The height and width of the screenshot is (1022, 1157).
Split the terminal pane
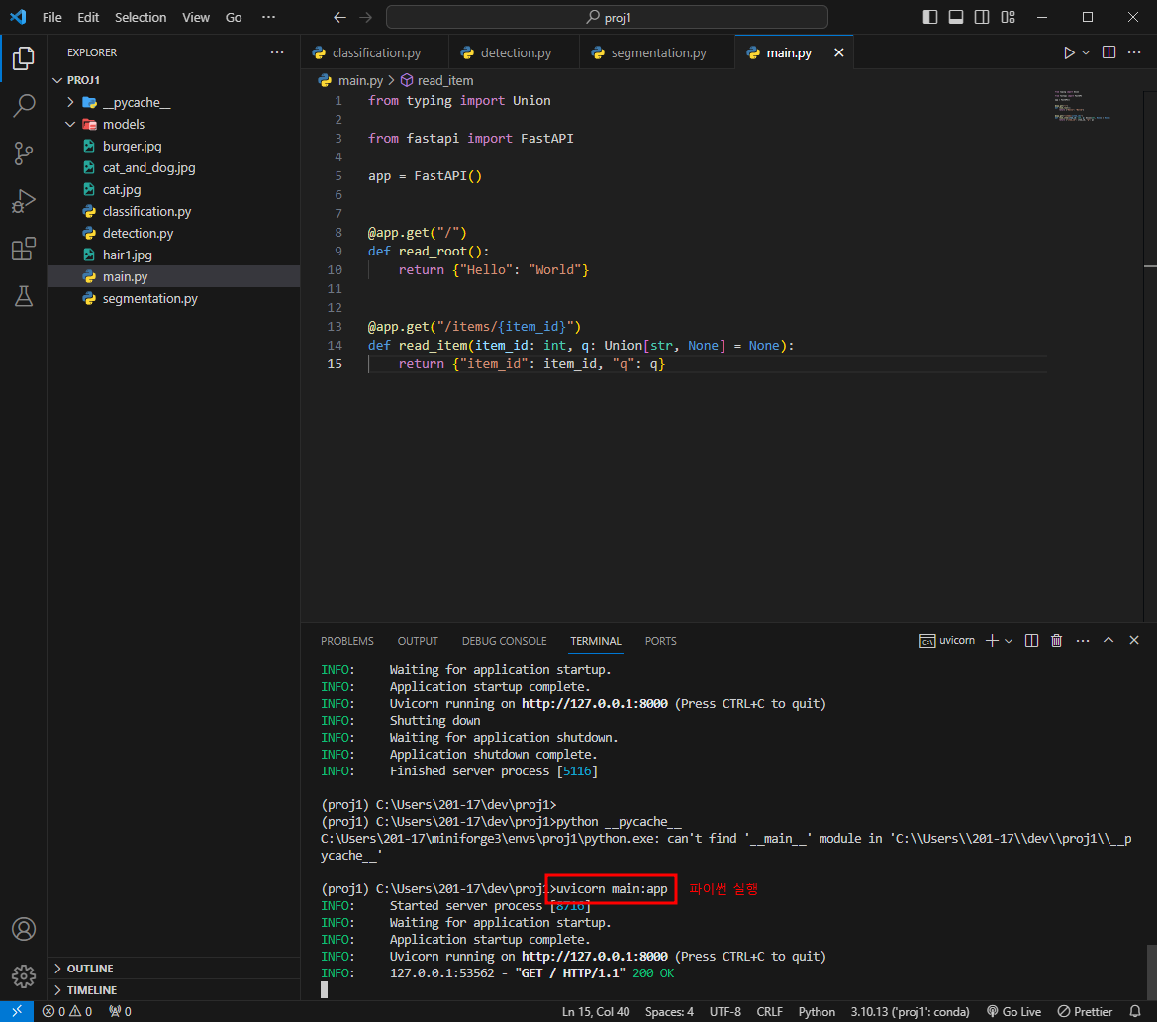[1031, 640]
